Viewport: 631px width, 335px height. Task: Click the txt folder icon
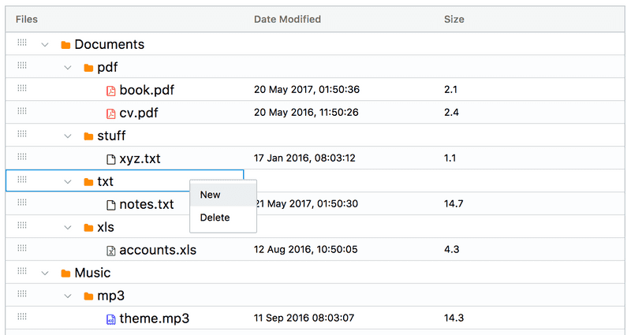(88, 182)
